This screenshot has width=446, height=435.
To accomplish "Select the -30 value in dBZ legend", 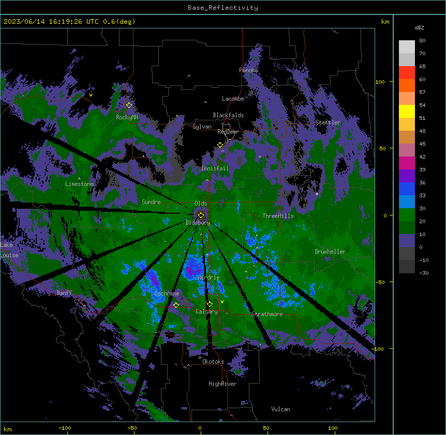I will (x=424, y=273).
